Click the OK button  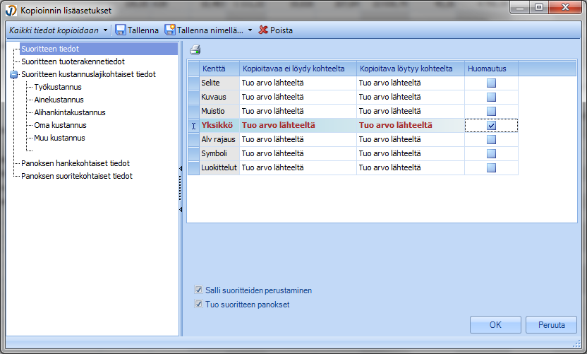coord(495,325)
